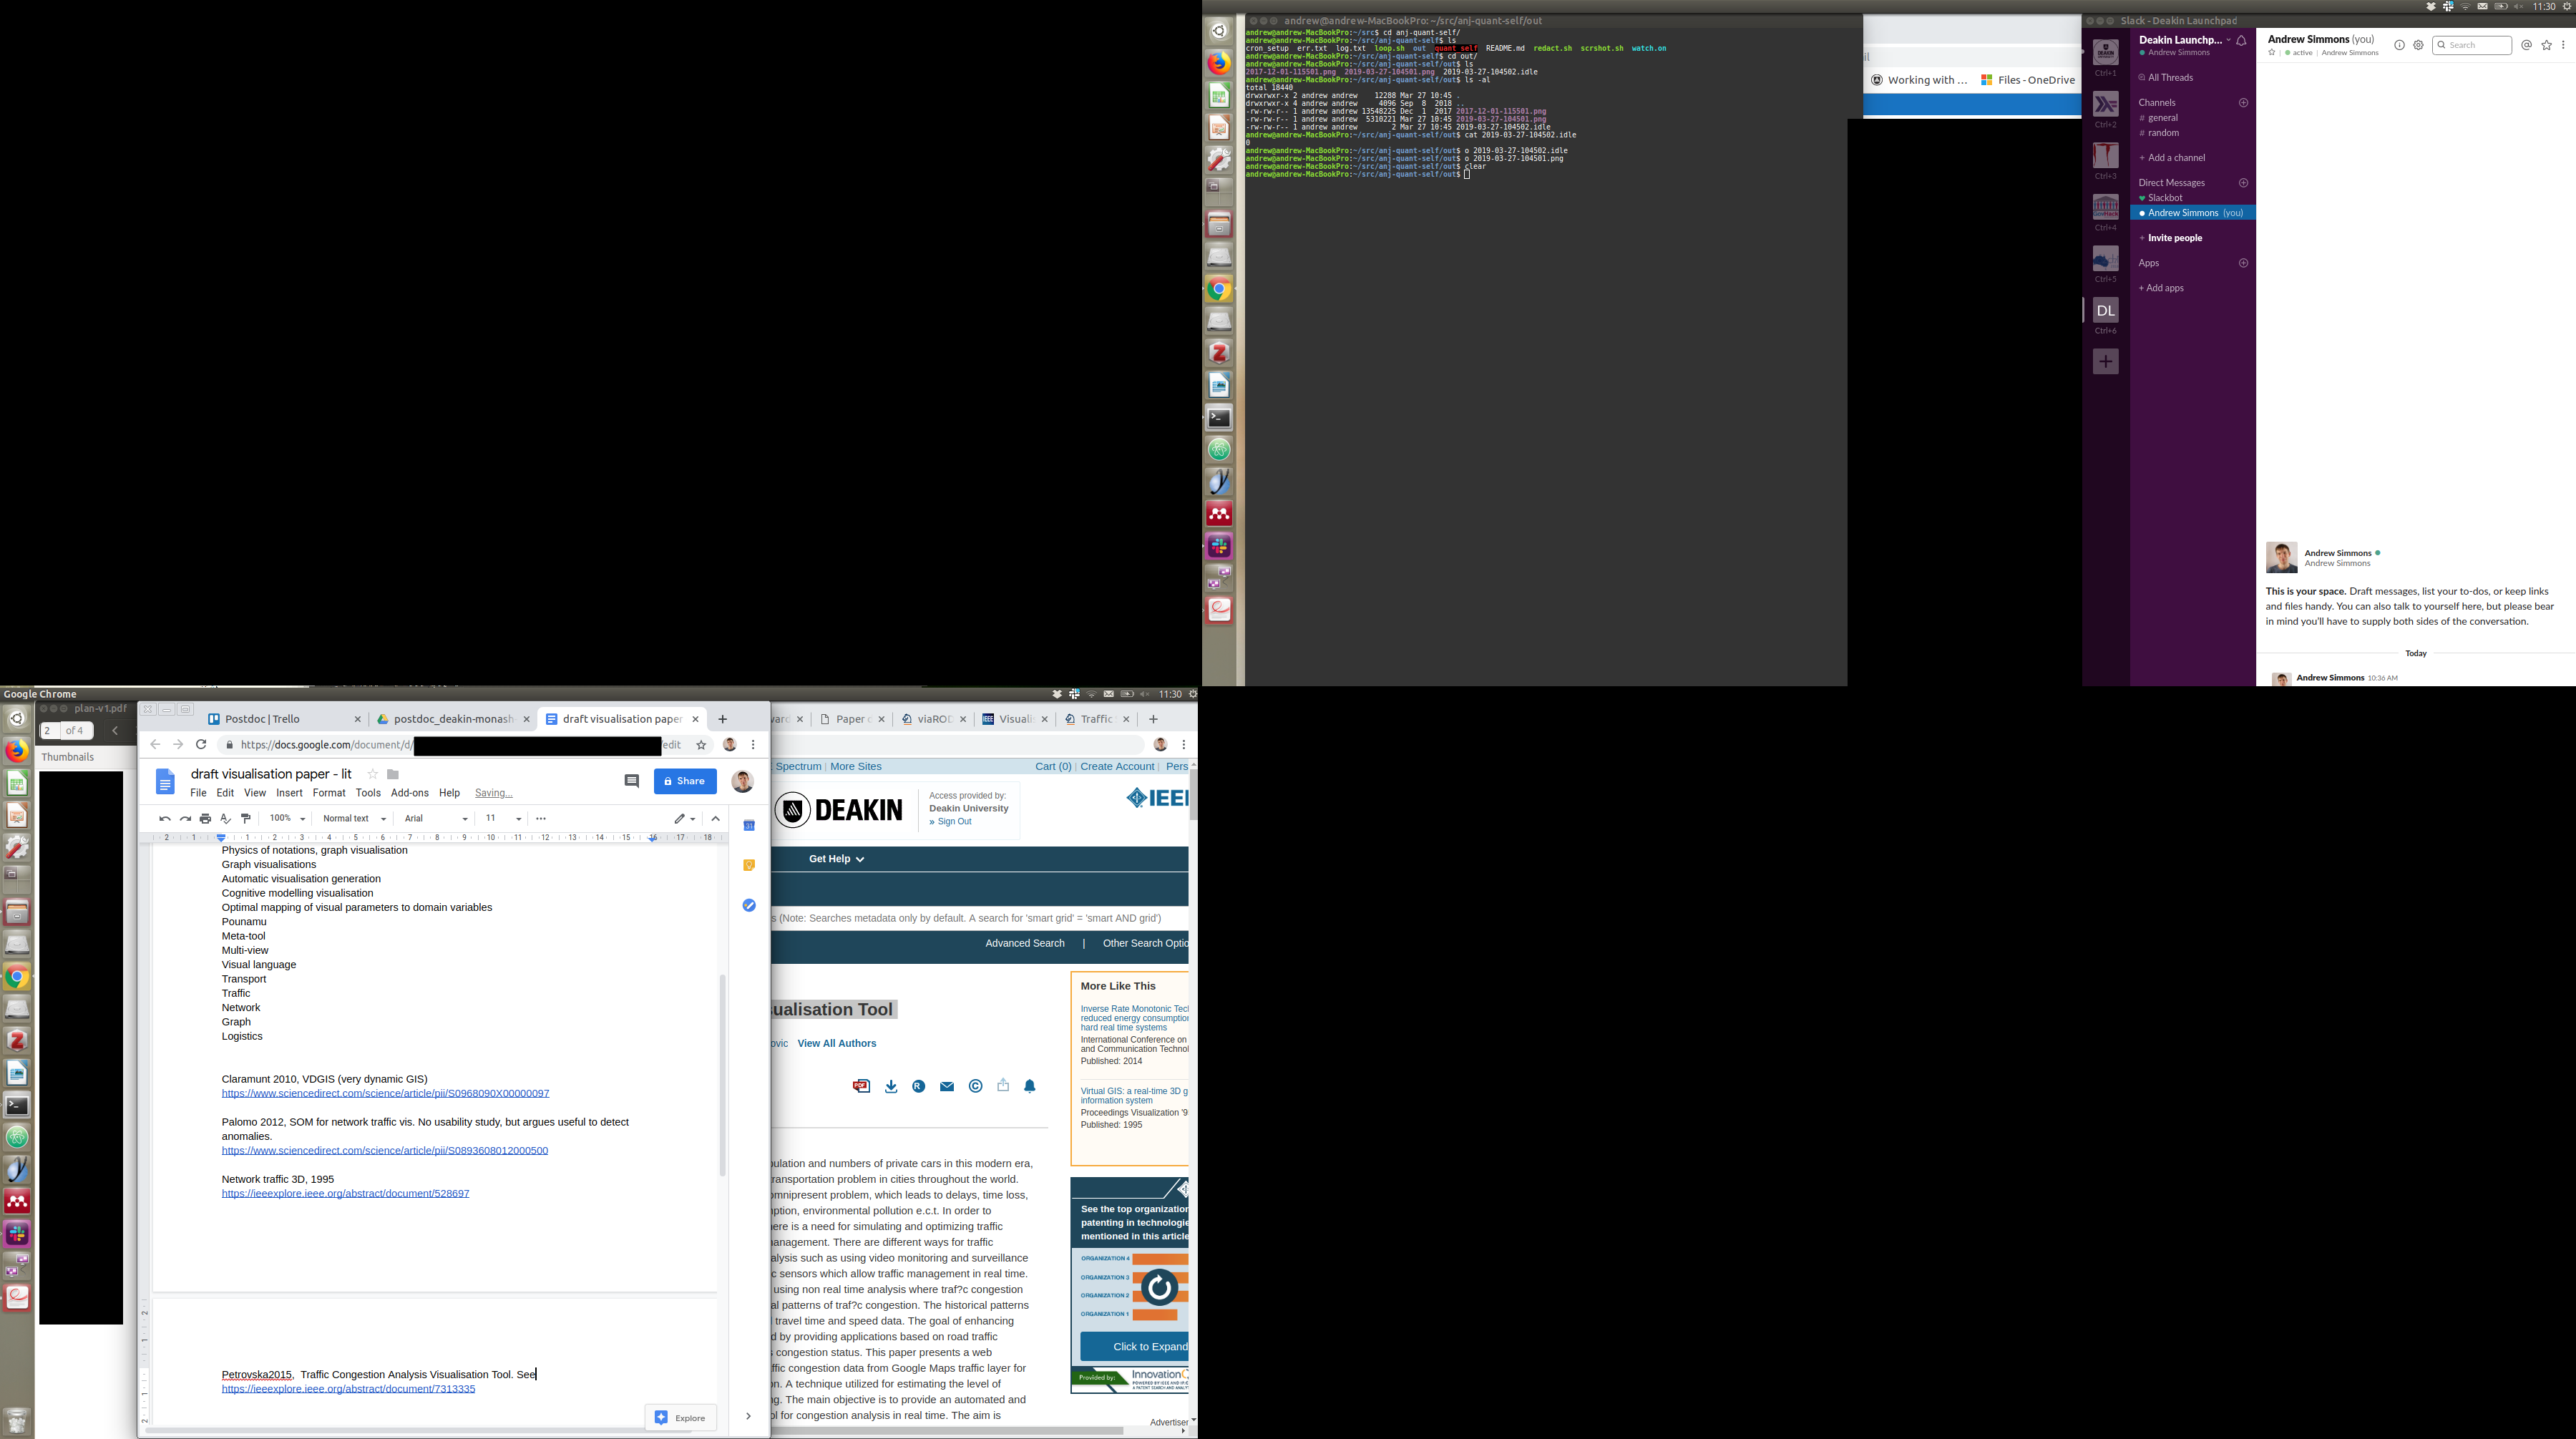Screen dimensions: 2576x1439
Task: Open comment history in Google Docs
Action: (x=631, y=781)
